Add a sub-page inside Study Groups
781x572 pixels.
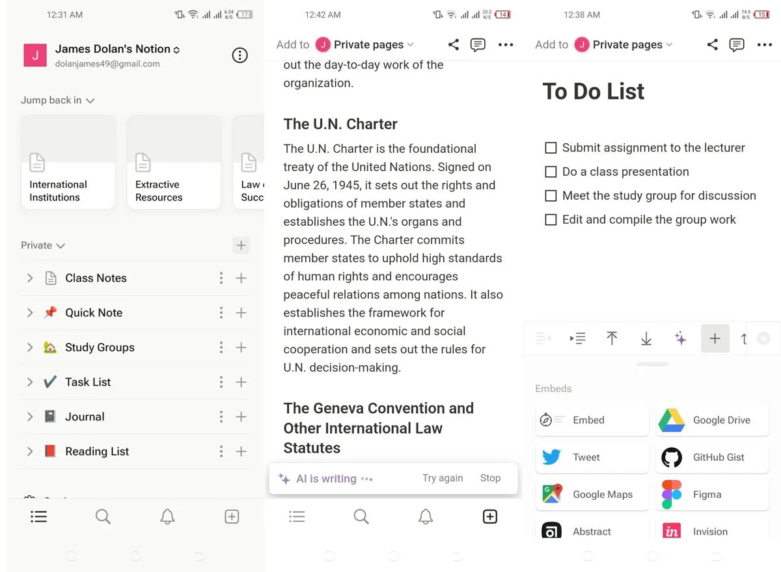(241, 347)
